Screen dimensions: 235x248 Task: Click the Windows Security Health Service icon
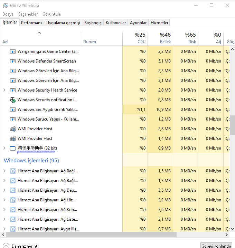click(13, 90)
